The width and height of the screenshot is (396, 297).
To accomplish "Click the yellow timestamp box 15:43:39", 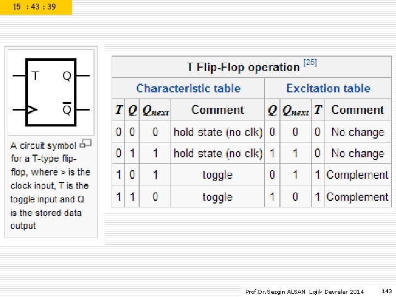I will click(36, 7).
